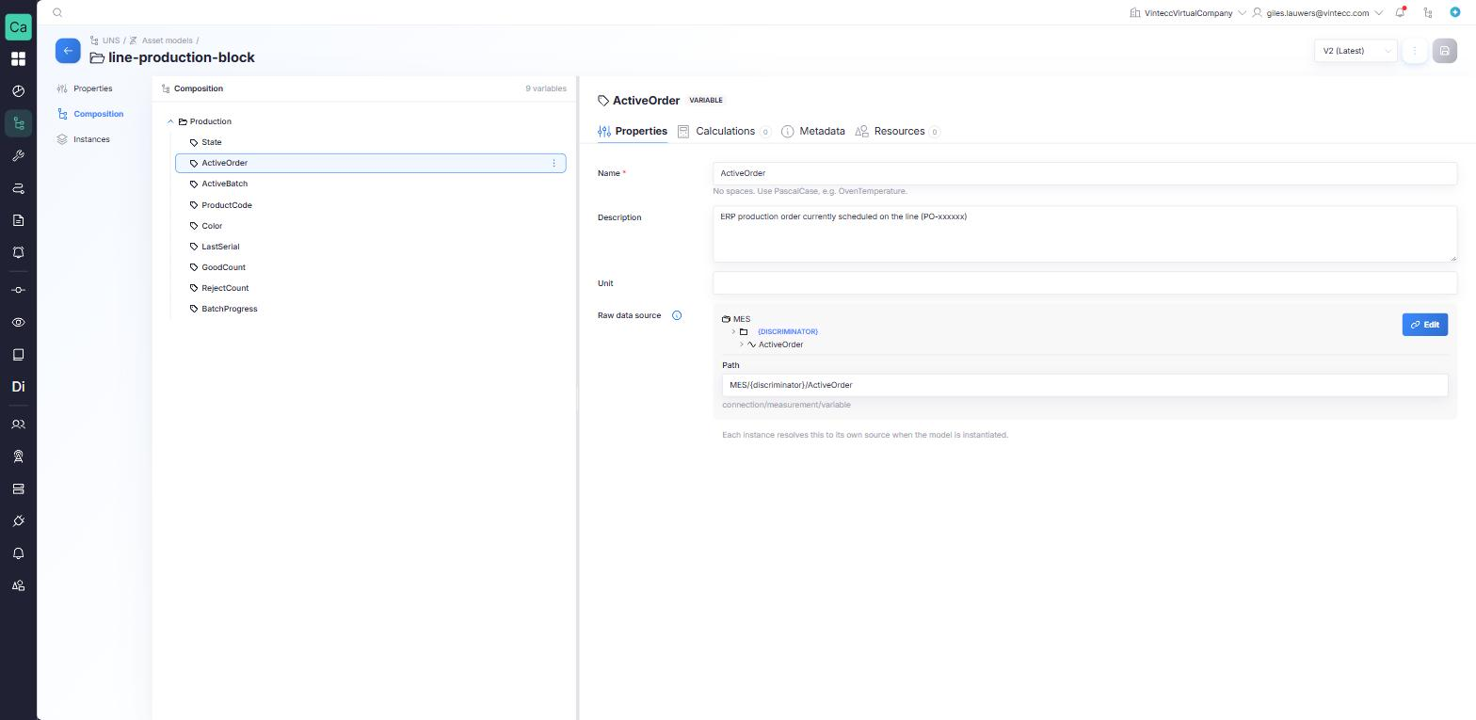Click the blue Edit button
This screenshot has width=1476, height=720.
(1424, 325)
